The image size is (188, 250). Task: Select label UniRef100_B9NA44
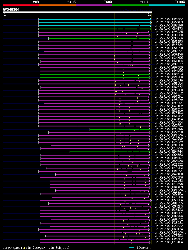click(169, 152)
